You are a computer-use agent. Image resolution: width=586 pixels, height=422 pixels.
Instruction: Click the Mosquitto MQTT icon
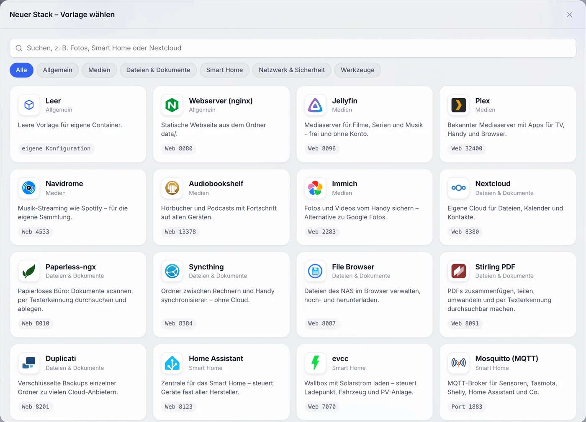pyautogui.click(x=458, y=363)
